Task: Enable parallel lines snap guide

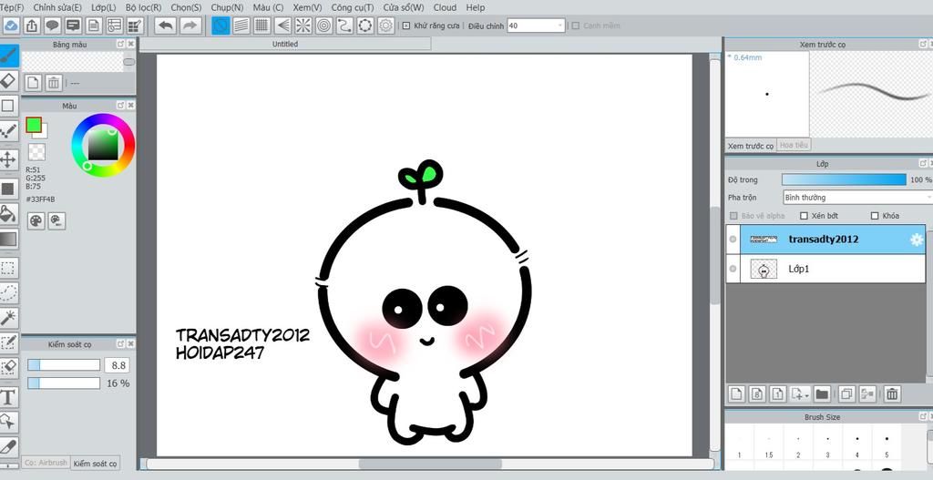Action: 241,26
